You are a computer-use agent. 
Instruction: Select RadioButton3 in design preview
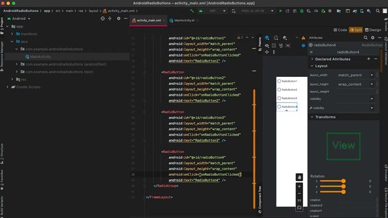(287, 98)
